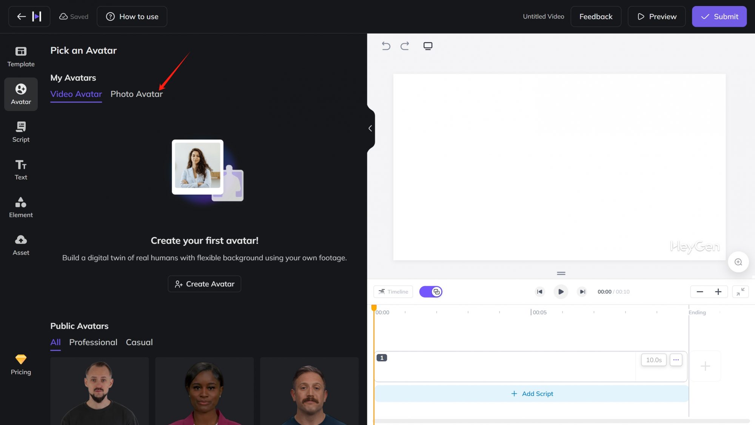Skip to next scene
Viewport: 755px width, 425px height.
(x=582, y=292)
